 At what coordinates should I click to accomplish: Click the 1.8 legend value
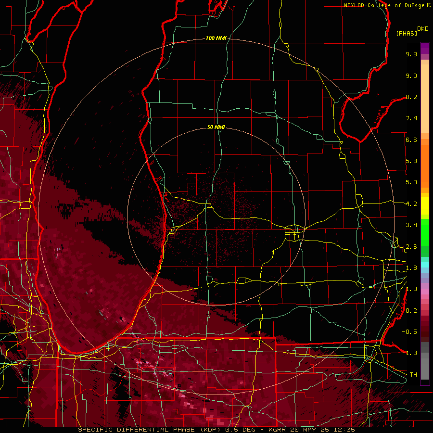pyautogui.click(x=411, y=268)
